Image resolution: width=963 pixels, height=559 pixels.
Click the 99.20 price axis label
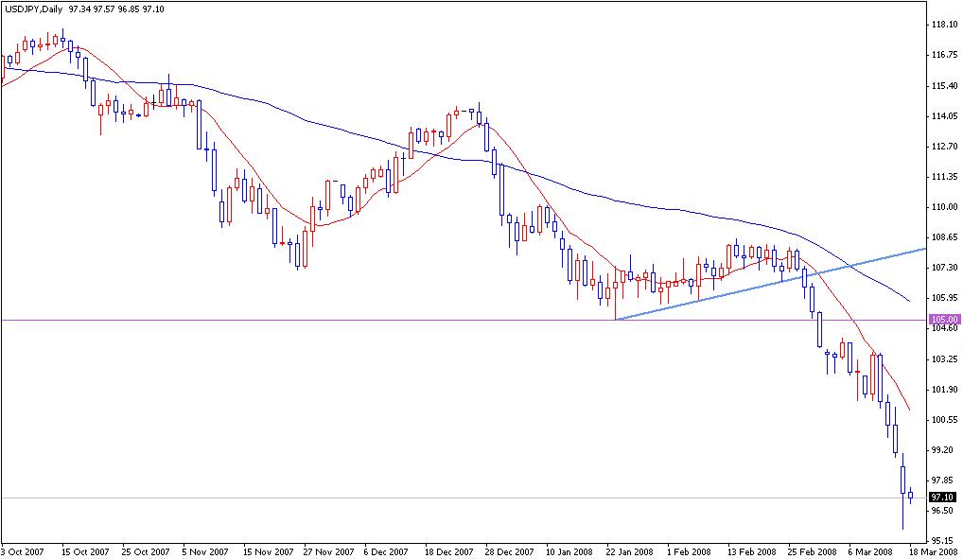click(943, 449)
